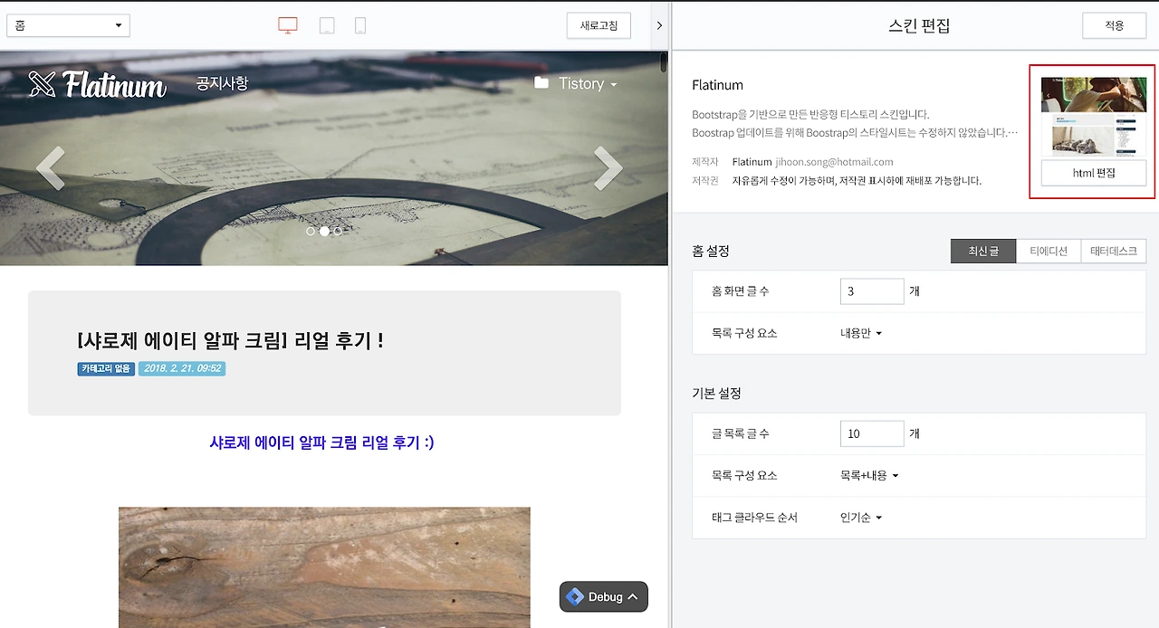The height and width of the screenshot is (628, 1159).
Task: Go to next carousel slide arrow
Action: [x=608, y=167]
